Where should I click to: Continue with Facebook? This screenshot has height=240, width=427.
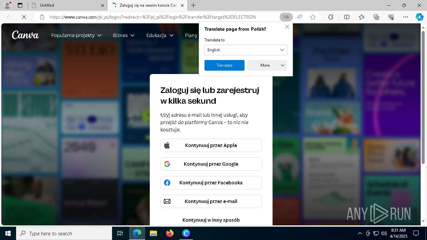(x=211, y=183)
